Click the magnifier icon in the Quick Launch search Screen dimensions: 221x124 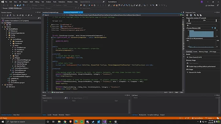tap(104, 2)
